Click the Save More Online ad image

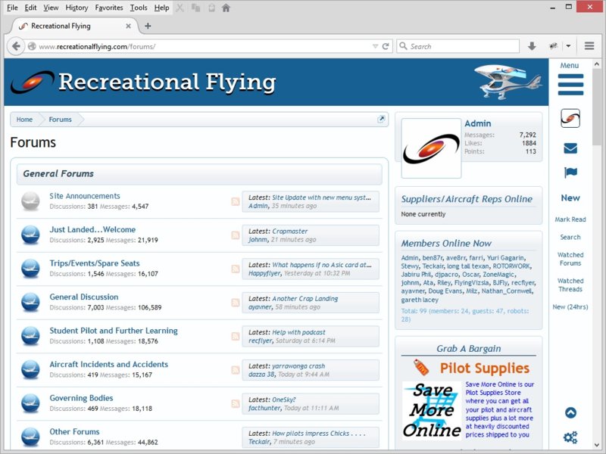pyautogui.click(x=432, y=410)
